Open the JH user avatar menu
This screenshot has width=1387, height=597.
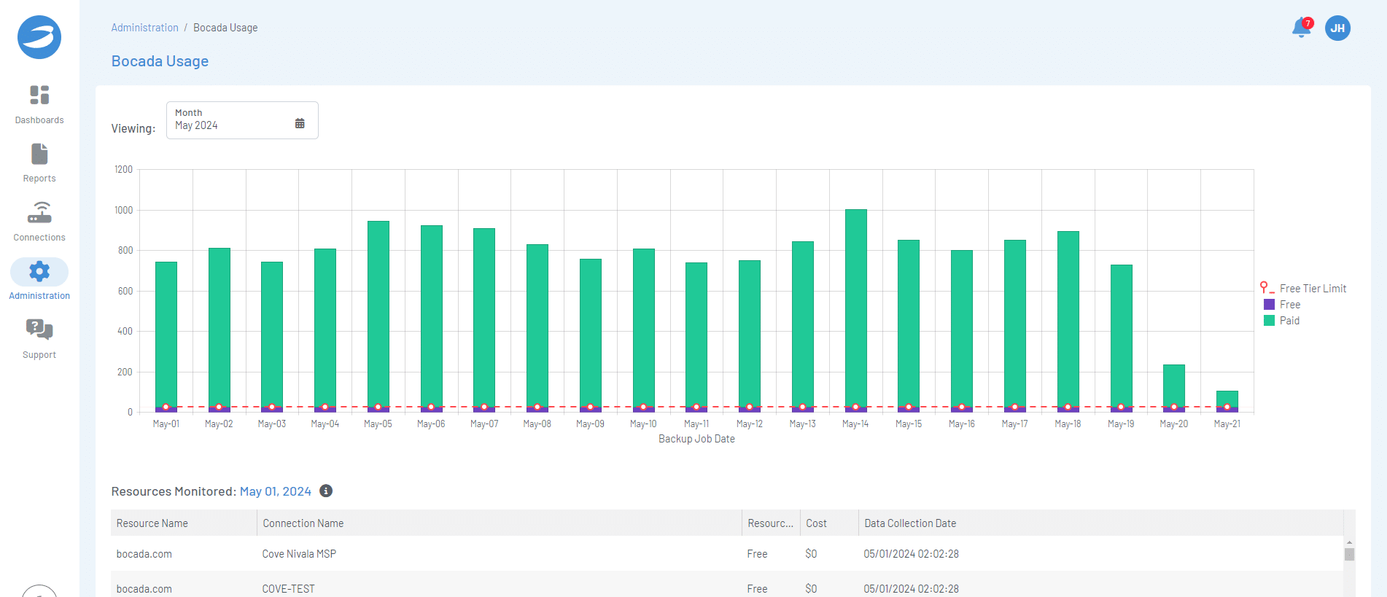click(1337, 28)
